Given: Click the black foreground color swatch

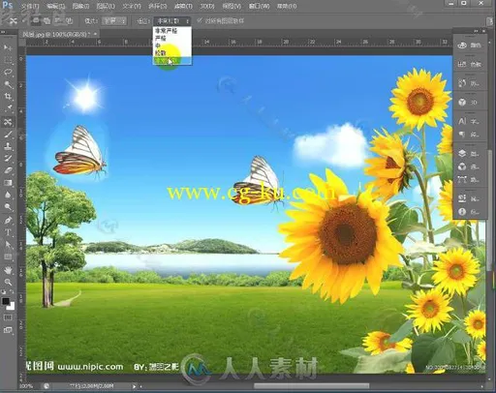Looking at the screenshot, I should pos(6,301).
